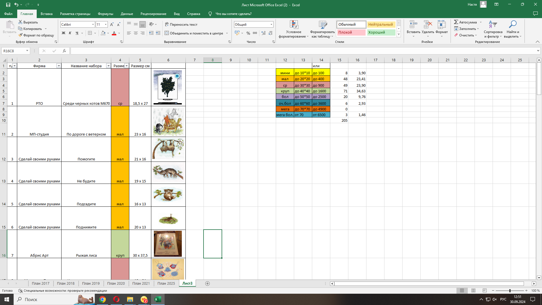Click the Format Painter brush icon
The height and width of the screenshot is (305, 542).
(x=20, y=35)
